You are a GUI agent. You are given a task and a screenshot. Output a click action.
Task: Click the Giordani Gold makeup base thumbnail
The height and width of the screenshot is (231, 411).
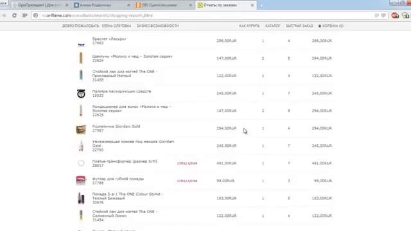tap(81, 146)
